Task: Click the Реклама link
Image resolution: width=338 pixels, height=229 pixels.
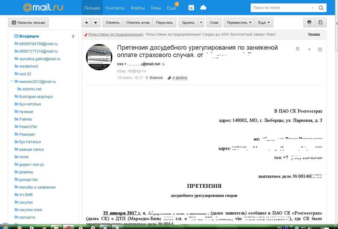Action: (x=314, y=34)
